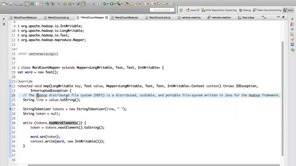Click the Save toolbar icon
296x166 pixels.
click(11, 4)
